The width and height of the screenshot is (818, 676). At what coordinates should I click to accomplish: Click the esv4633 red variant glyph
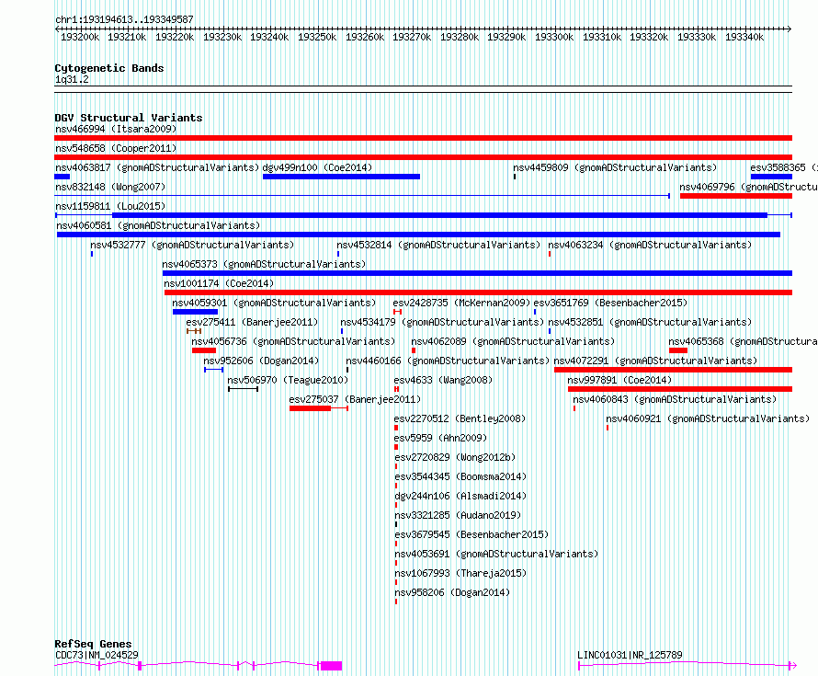pyautogui.click(x=396, y=389)
